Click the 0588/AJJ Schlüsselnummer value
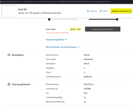133x106 pixels. point(88,77)
